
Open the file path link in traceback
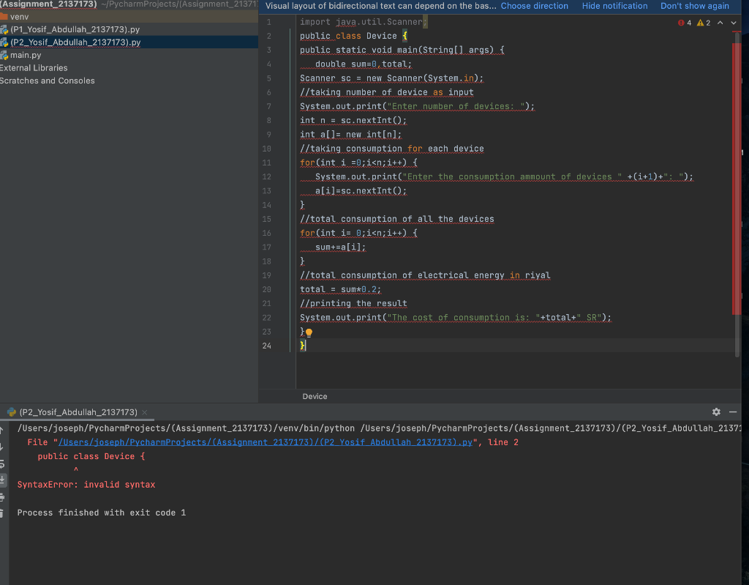265,442
